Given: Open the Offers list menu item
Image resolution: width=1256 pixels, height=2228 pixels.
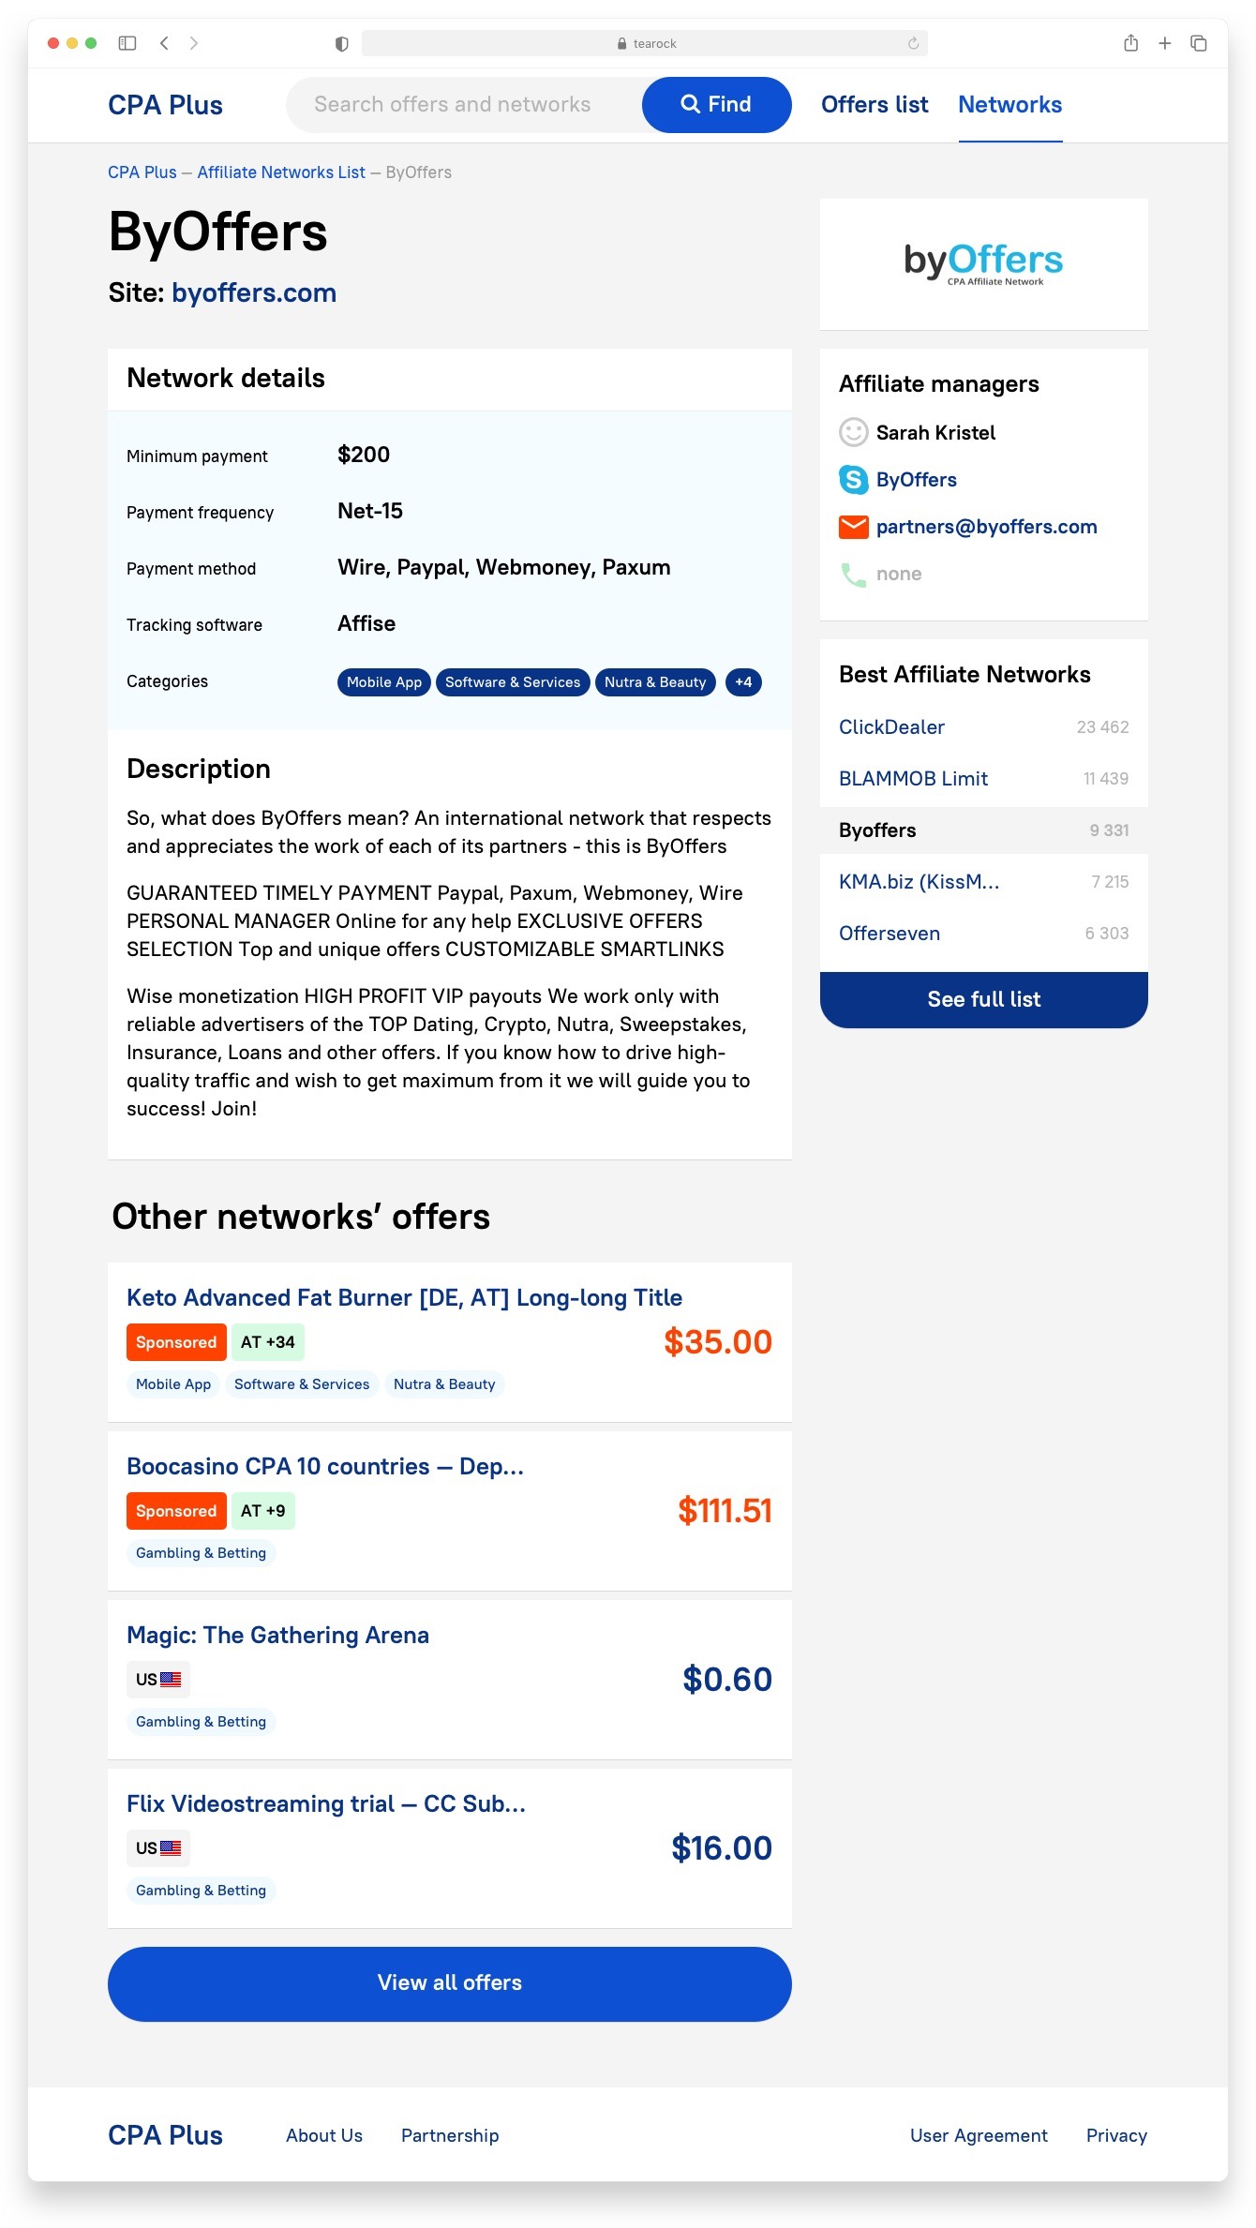Looking at the screenshot, I should (875, 105).
